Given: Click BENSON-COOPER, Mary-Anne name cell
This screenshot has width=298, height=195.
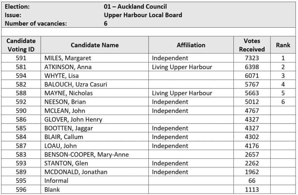Looking at the screenshot, I should pos(86,154).
